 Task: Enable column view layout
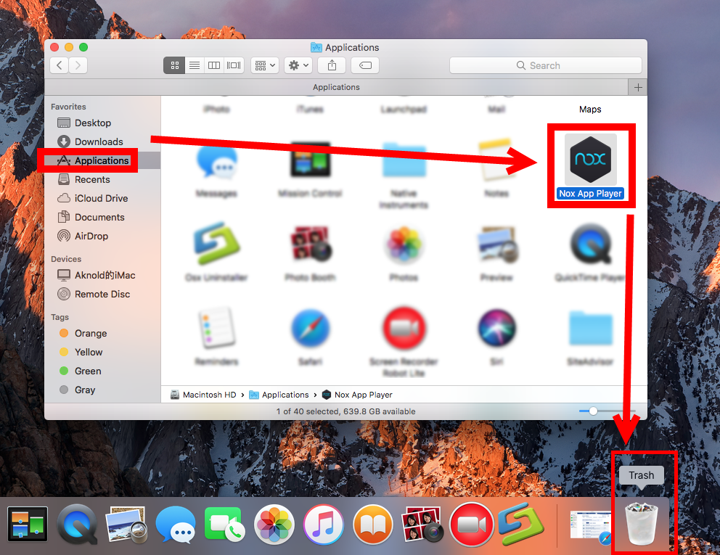pyautogui.click(x=213, y=65)
